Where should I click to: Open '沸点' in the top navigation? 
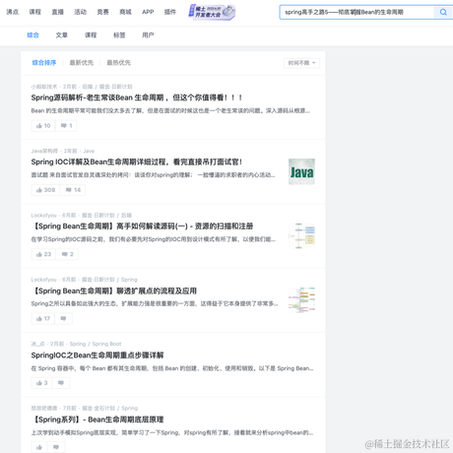[x=13, y=12]
